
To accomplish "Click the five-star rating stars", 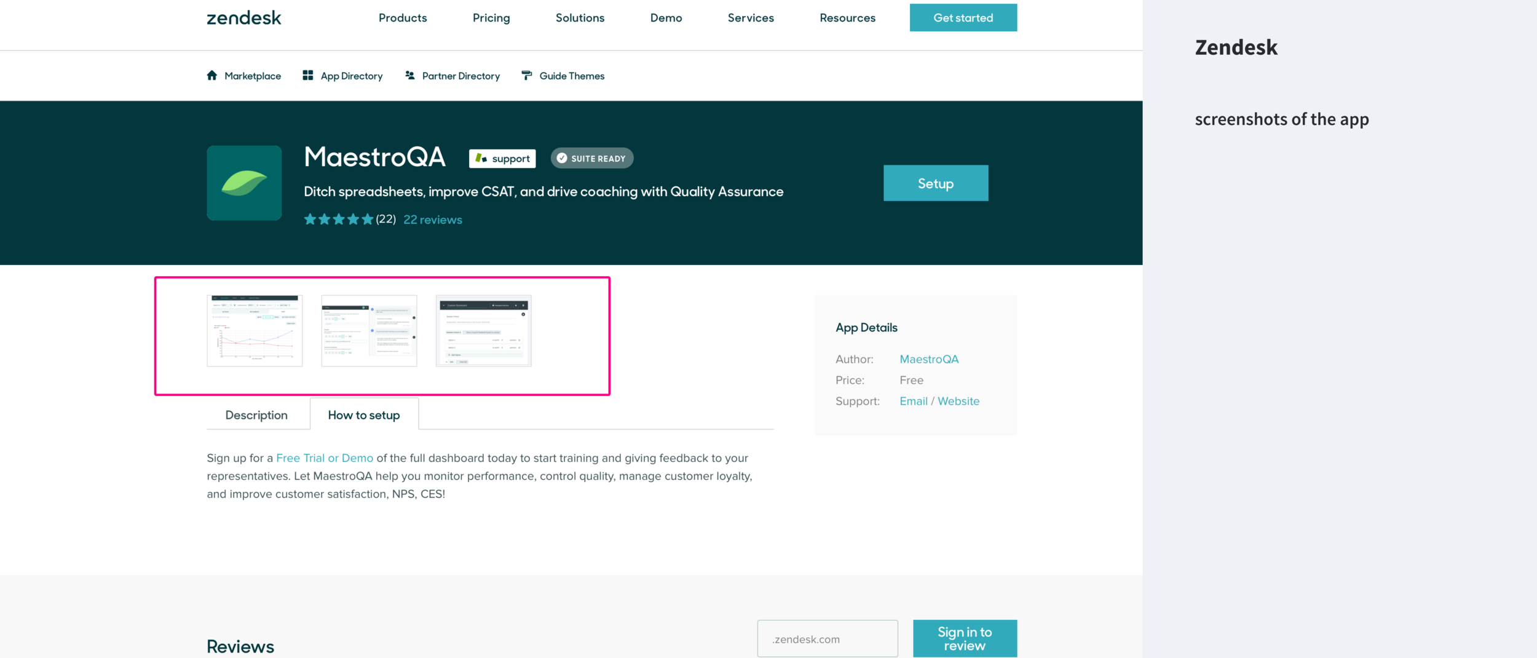I will tap(339, 219).
